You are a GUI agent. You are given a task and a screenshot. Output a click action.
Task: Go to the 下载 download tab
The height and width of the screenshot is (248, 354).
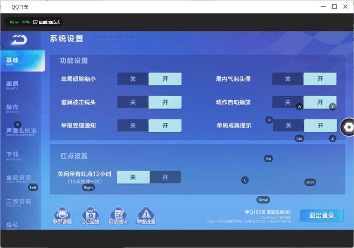click(x=13, y=155)
